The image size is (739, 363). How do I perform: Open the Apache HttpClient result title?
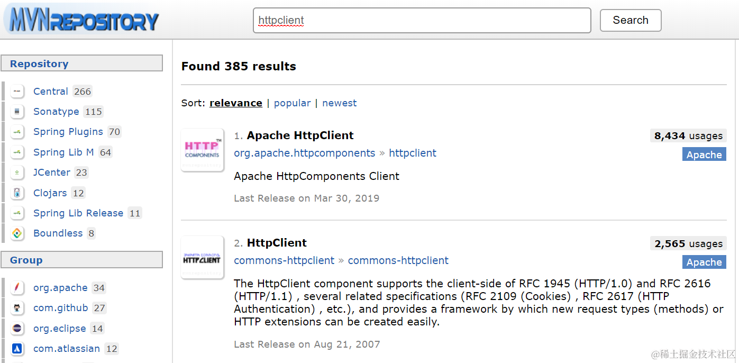[300, 135]
